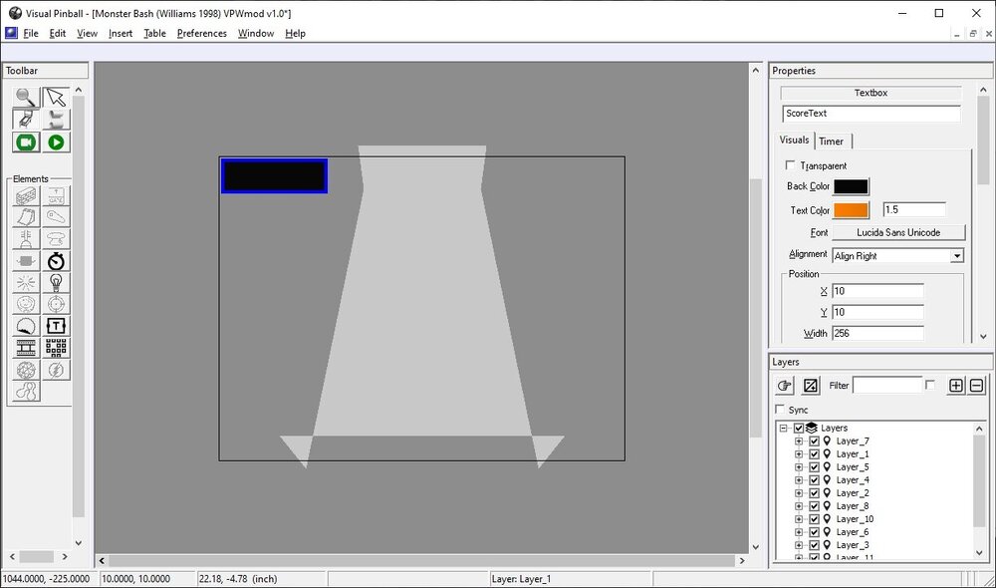This screenshot has width=996, height=588.
Task: Insert a Light with the bulb icon
Action: (x=56, y=282)
